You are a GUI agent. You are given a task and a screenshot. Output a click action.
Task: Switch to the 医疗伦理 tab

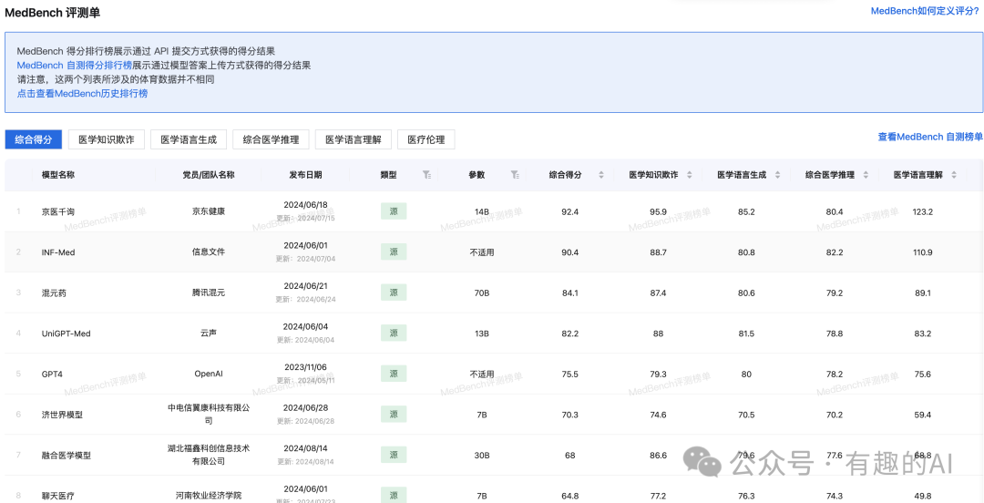[426, 139]
